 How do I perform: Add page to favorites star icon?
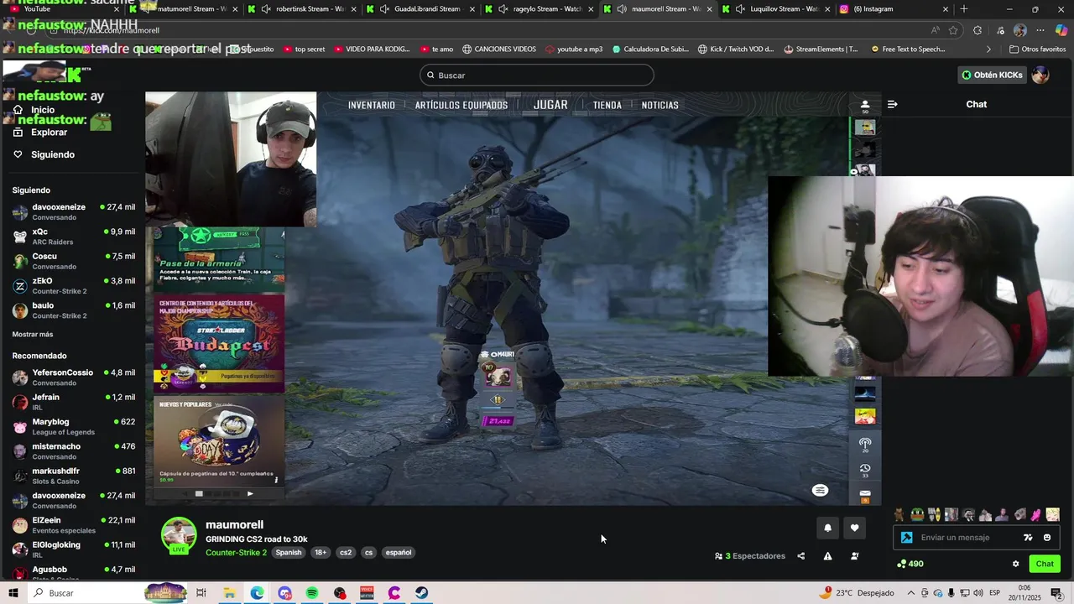point(953,30)
